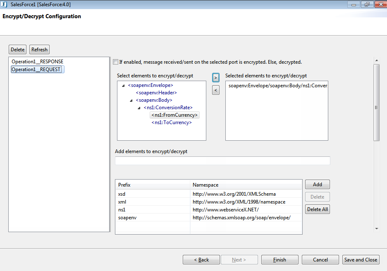Click the Refresh button
This screenshot has width=387, height=271.
[x=40, y=49]
